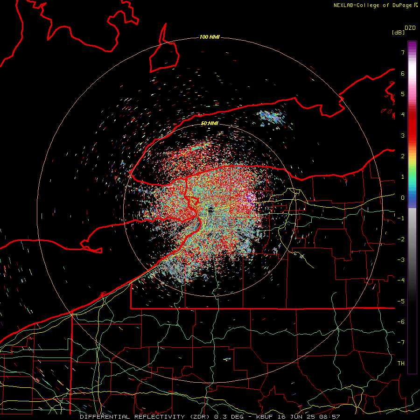Select the 5 value on the color scale
Image resolution: width=420 pixels, height=420 pixels.
pyautogui.click(x=403, y=94)
